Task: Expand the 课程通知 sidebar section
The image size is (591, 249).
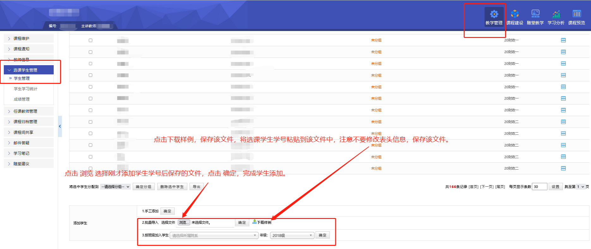Action: coord(29,49)
